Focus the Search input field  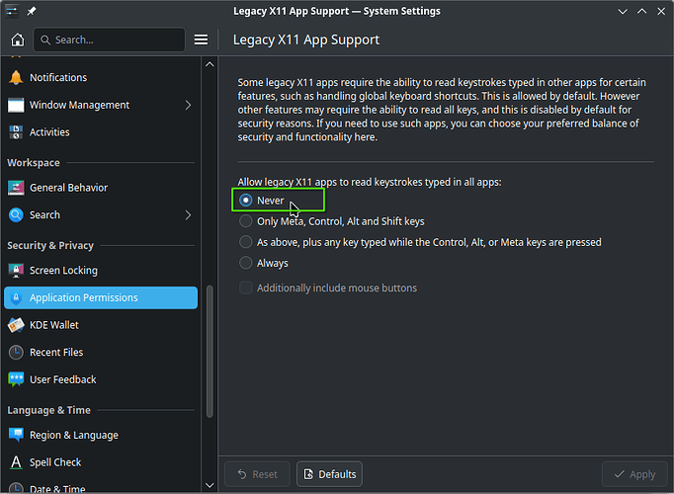[x=109, y=40]
